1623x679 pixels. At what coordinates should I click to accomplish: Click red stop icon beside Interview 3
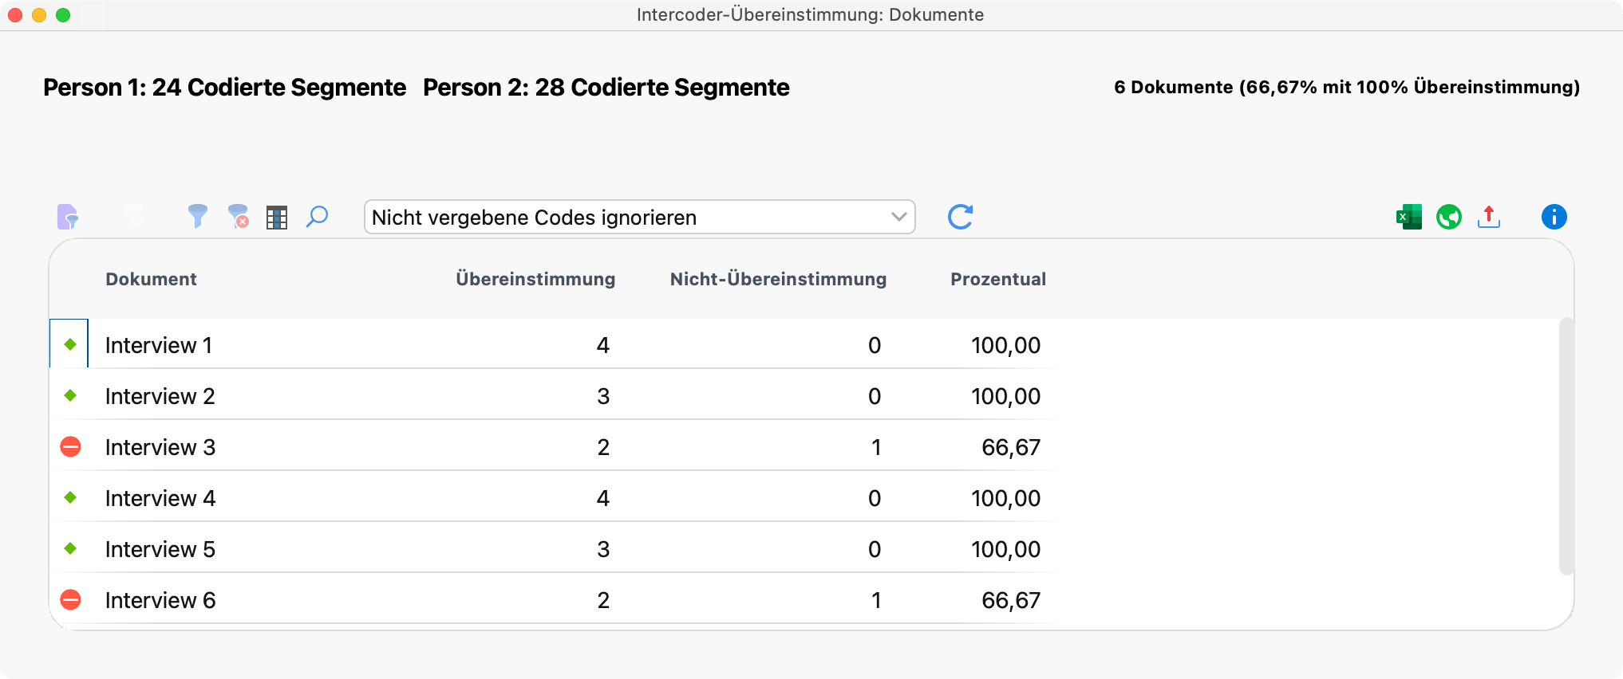click(71, 446)
